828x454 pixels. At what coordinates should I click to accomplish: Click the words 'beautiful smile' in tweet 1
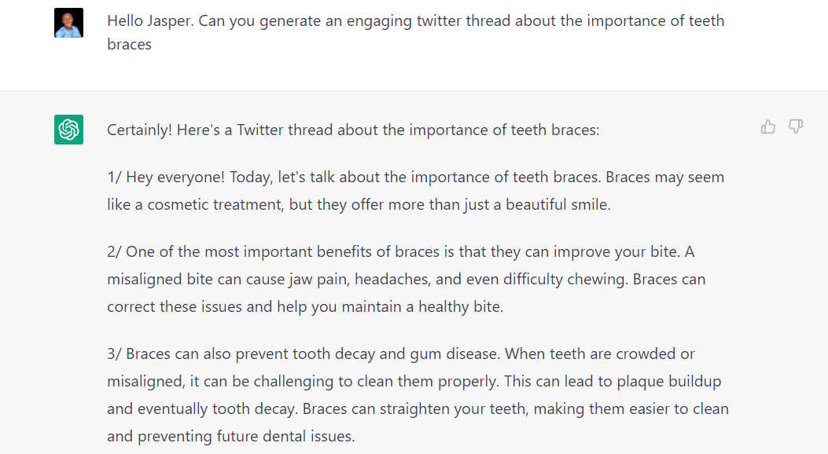pos(557,204)
